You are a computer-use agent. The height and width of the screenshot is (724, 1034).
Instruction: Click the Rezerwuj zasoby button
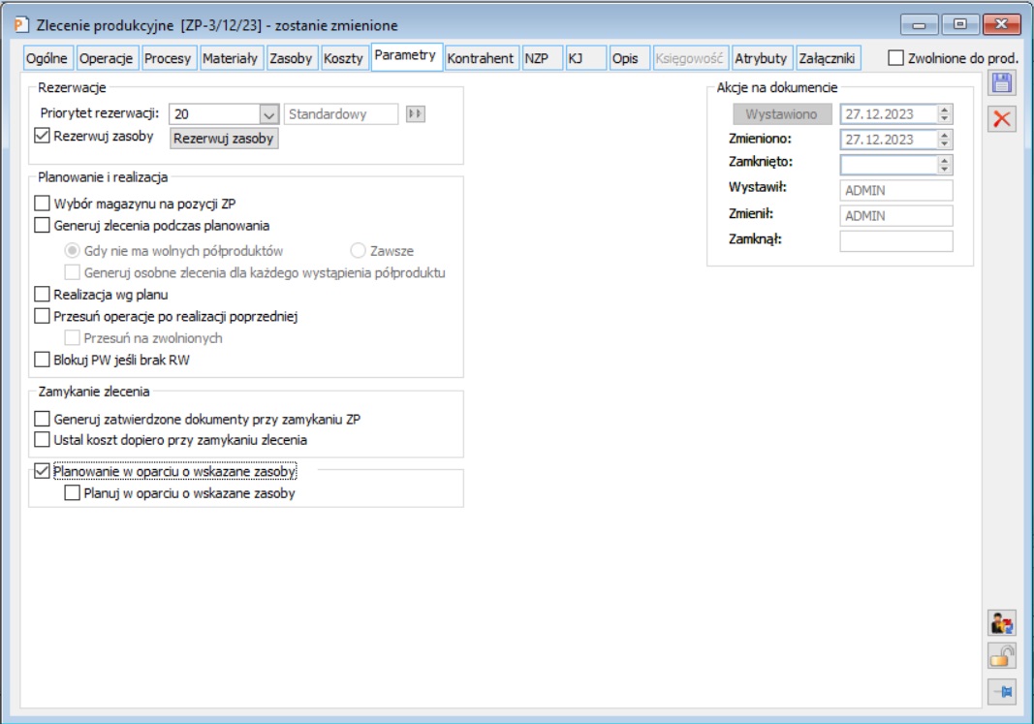[x=224, y=139]
